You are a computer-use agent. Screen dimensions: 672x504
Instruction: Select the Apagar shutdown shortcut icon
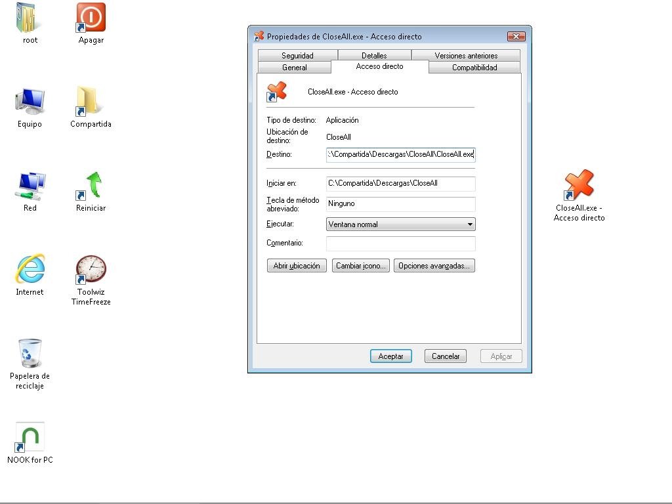pos(91,18)
